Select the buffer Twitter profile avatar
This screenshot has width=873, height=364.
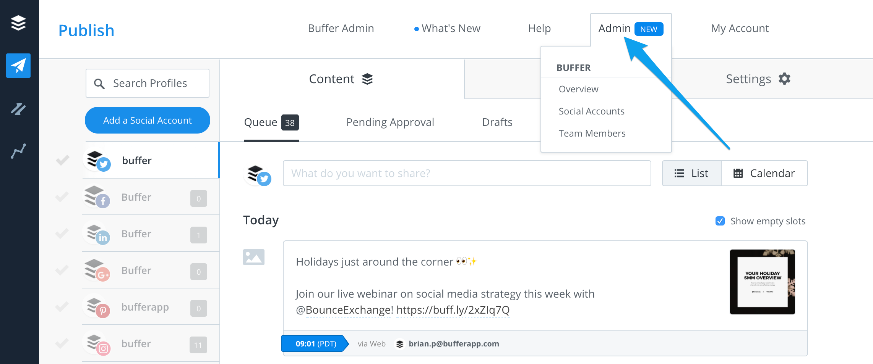coord(97,159)
